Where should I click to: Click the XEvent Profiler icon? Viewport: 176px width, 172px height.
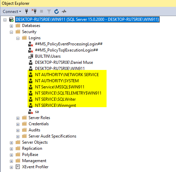tap(18, 167)
